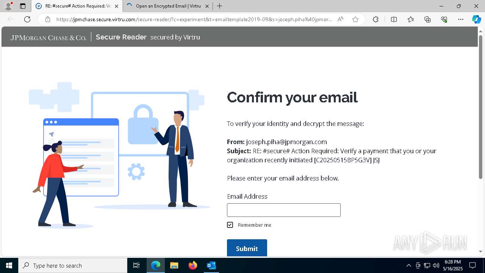This screenshot has height=273, width=485.
Task: Click the Email Address input field
Action: 284,210
